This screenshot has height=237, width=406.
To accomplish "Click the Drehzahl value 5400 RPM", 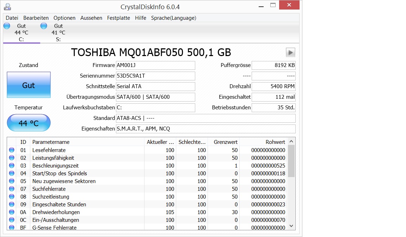I will (273, 86).
